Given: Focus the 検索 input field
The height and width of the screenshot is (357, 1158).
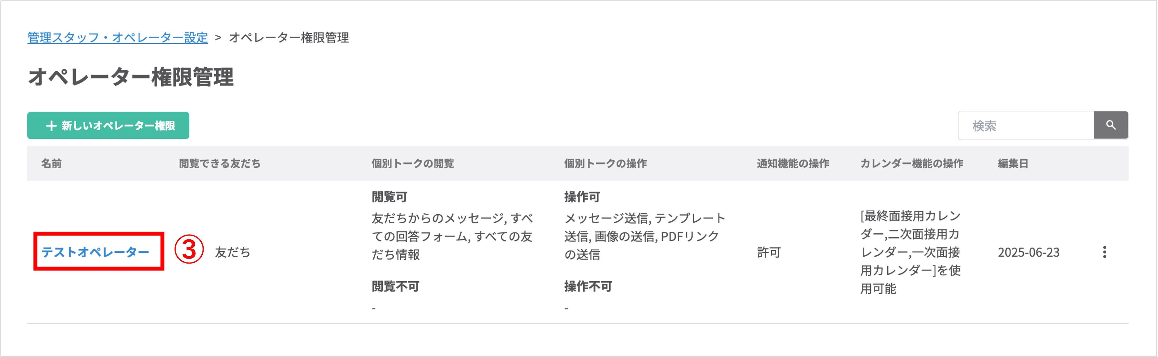Looking at the screenshot, I should tap(1026, 125).
